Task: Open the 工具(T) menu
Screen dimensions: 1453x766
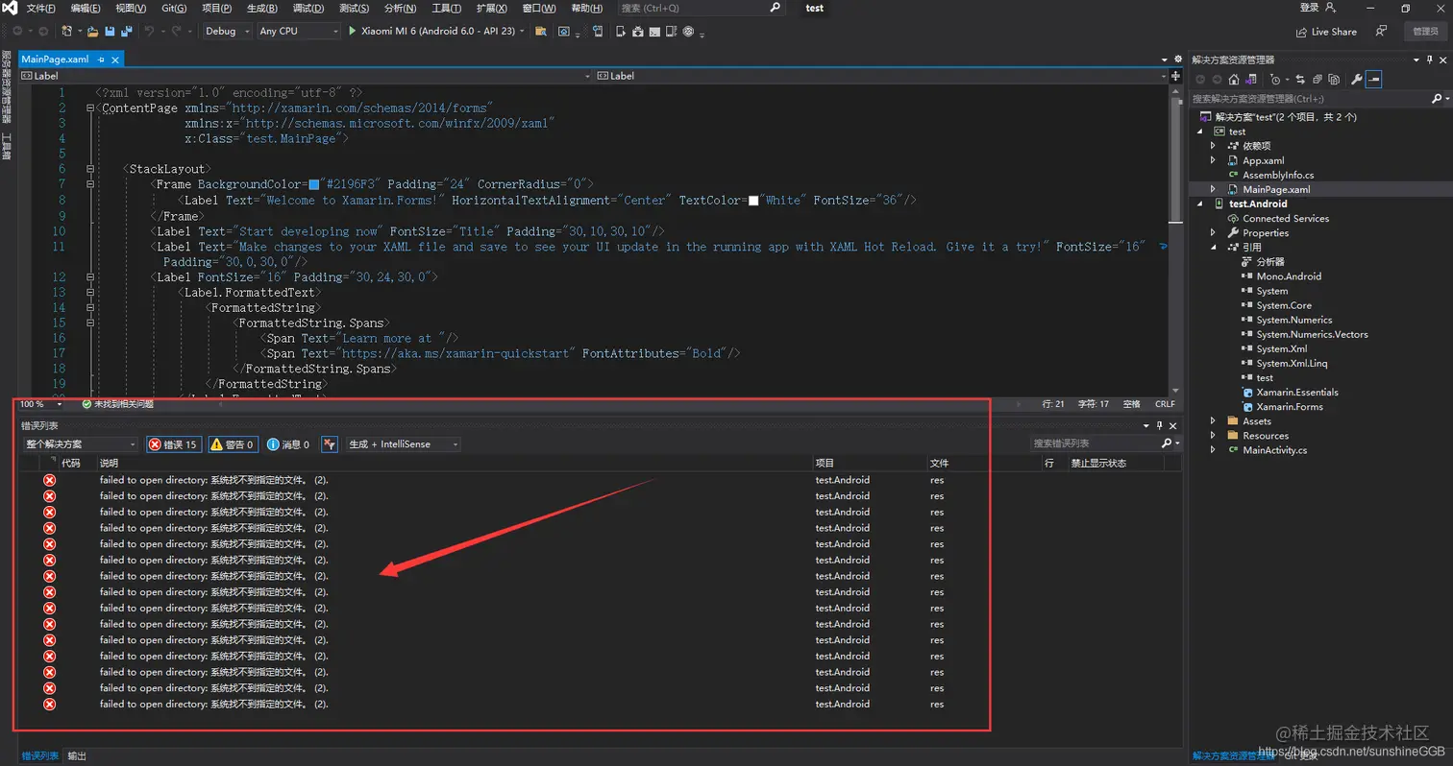Action: tap(446, 8)
